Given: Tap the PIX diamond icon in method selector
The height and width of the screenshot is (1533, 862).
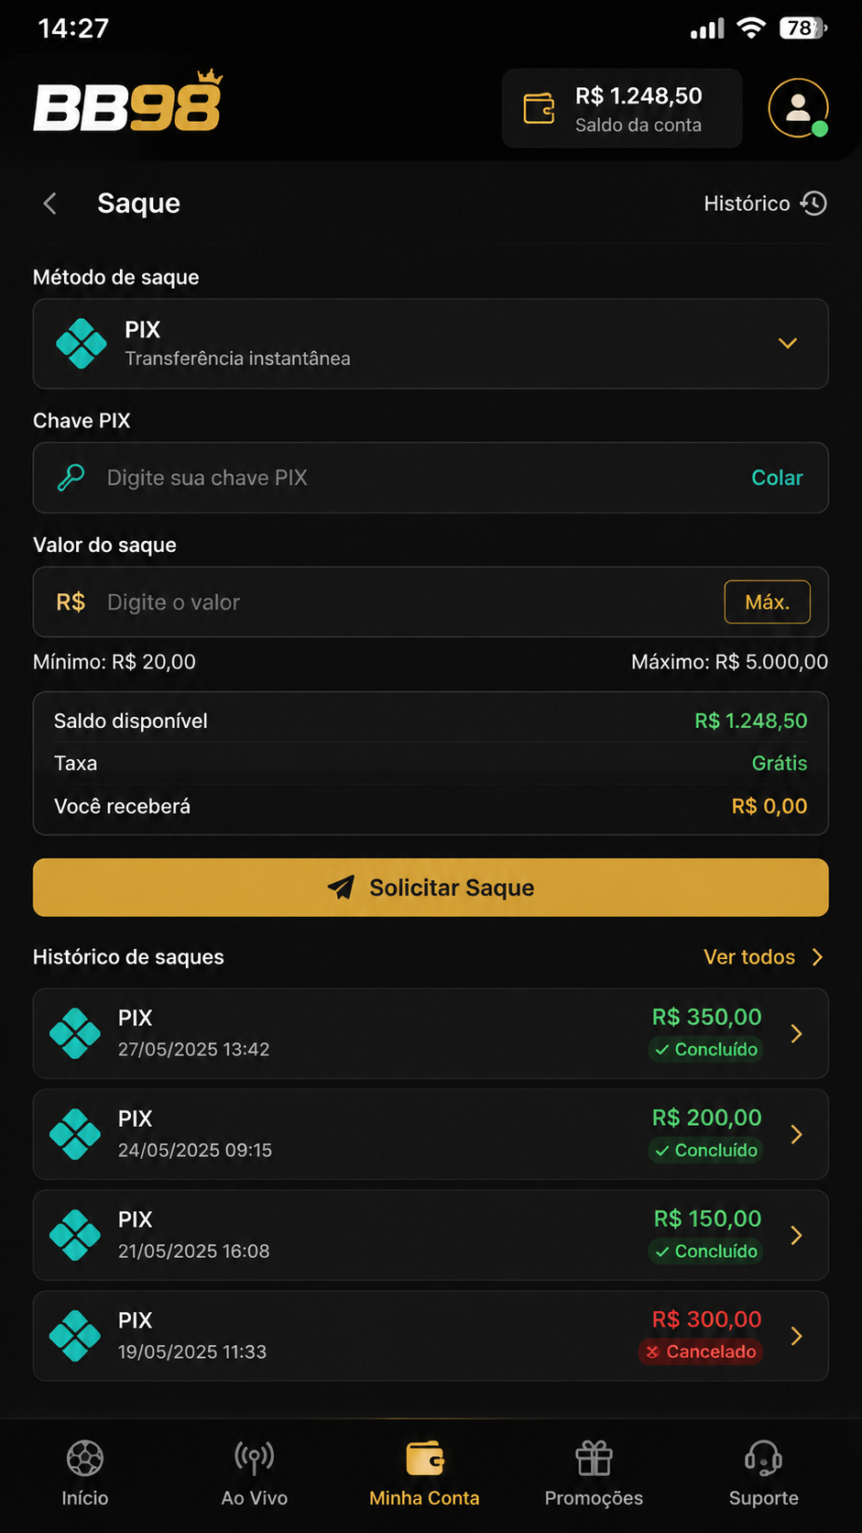Looking at the screenshot, I should (82, 343).
